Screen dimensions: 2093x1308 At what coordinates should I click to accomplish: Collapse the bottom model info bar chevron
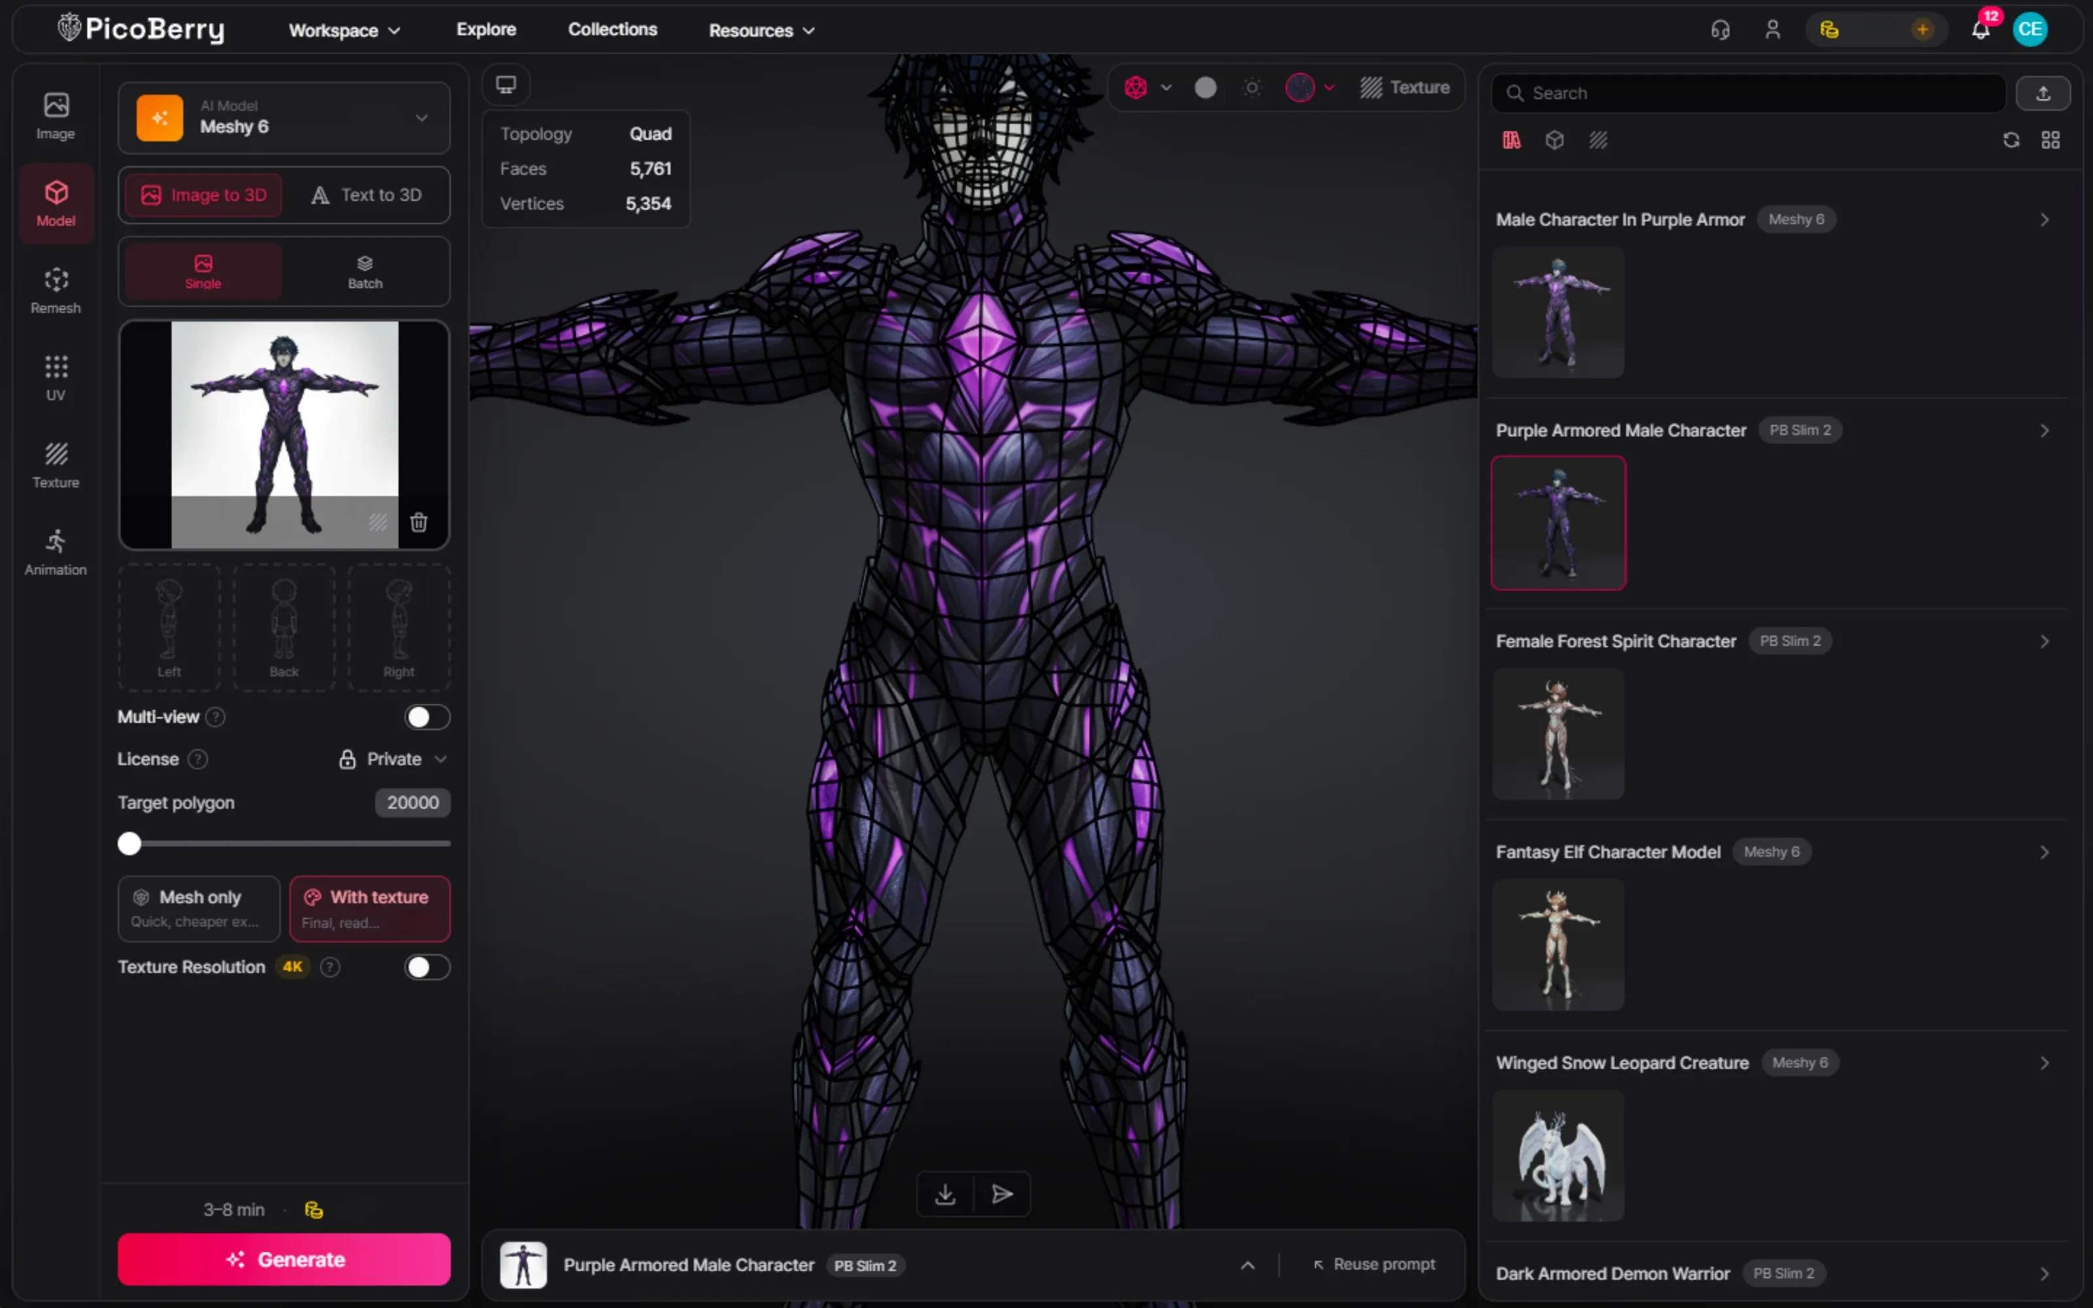pyautogui.click(x=1247, y=1265)
